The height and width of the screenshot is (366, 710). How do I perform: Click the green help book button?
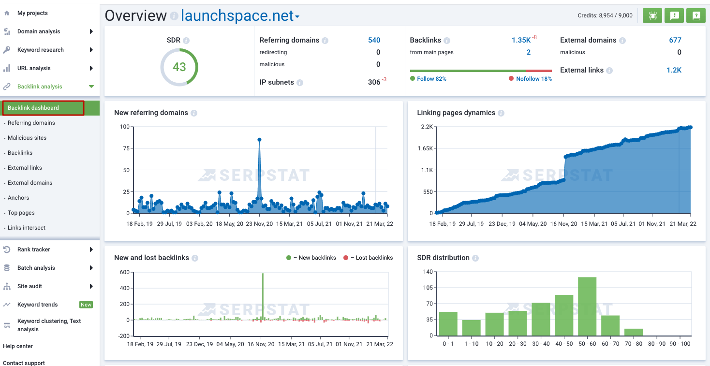click(x=696, y=15)
